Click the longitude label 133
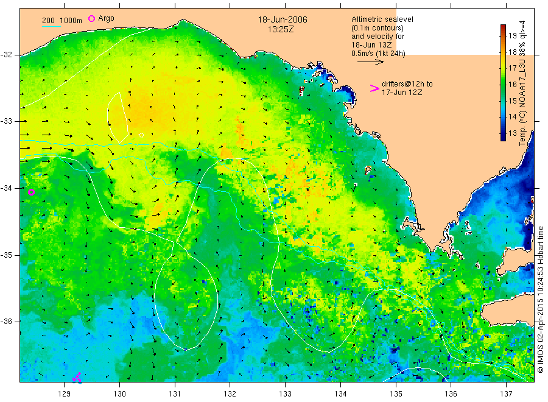 point(285,394)
